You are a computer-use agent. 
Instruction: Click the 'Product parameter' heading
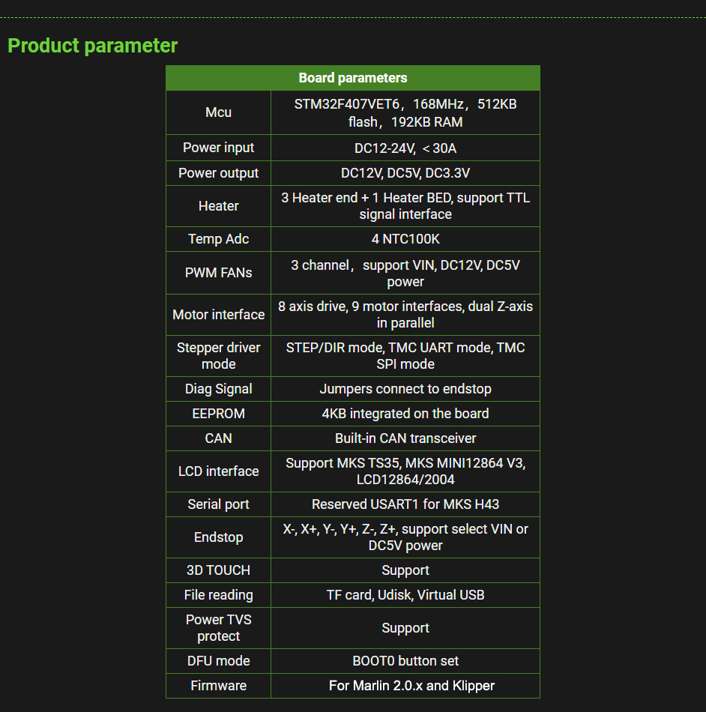pyautogui.click(x=93, y=46)
